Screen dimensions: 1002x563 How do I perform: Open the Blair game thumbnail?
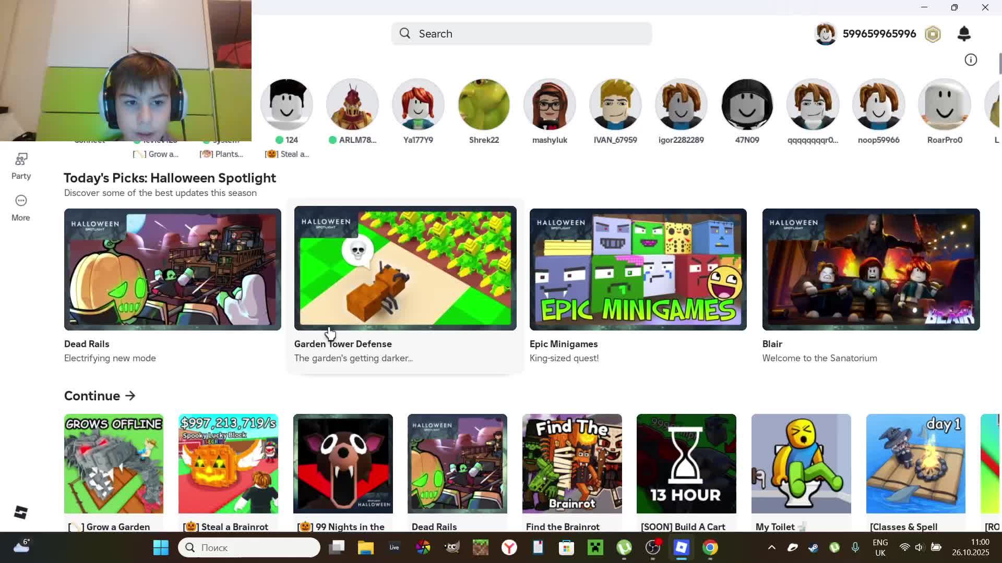tap(870, 270)
